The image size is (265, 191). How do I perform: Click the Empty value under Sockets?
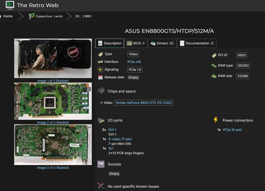tap(114, 174)
